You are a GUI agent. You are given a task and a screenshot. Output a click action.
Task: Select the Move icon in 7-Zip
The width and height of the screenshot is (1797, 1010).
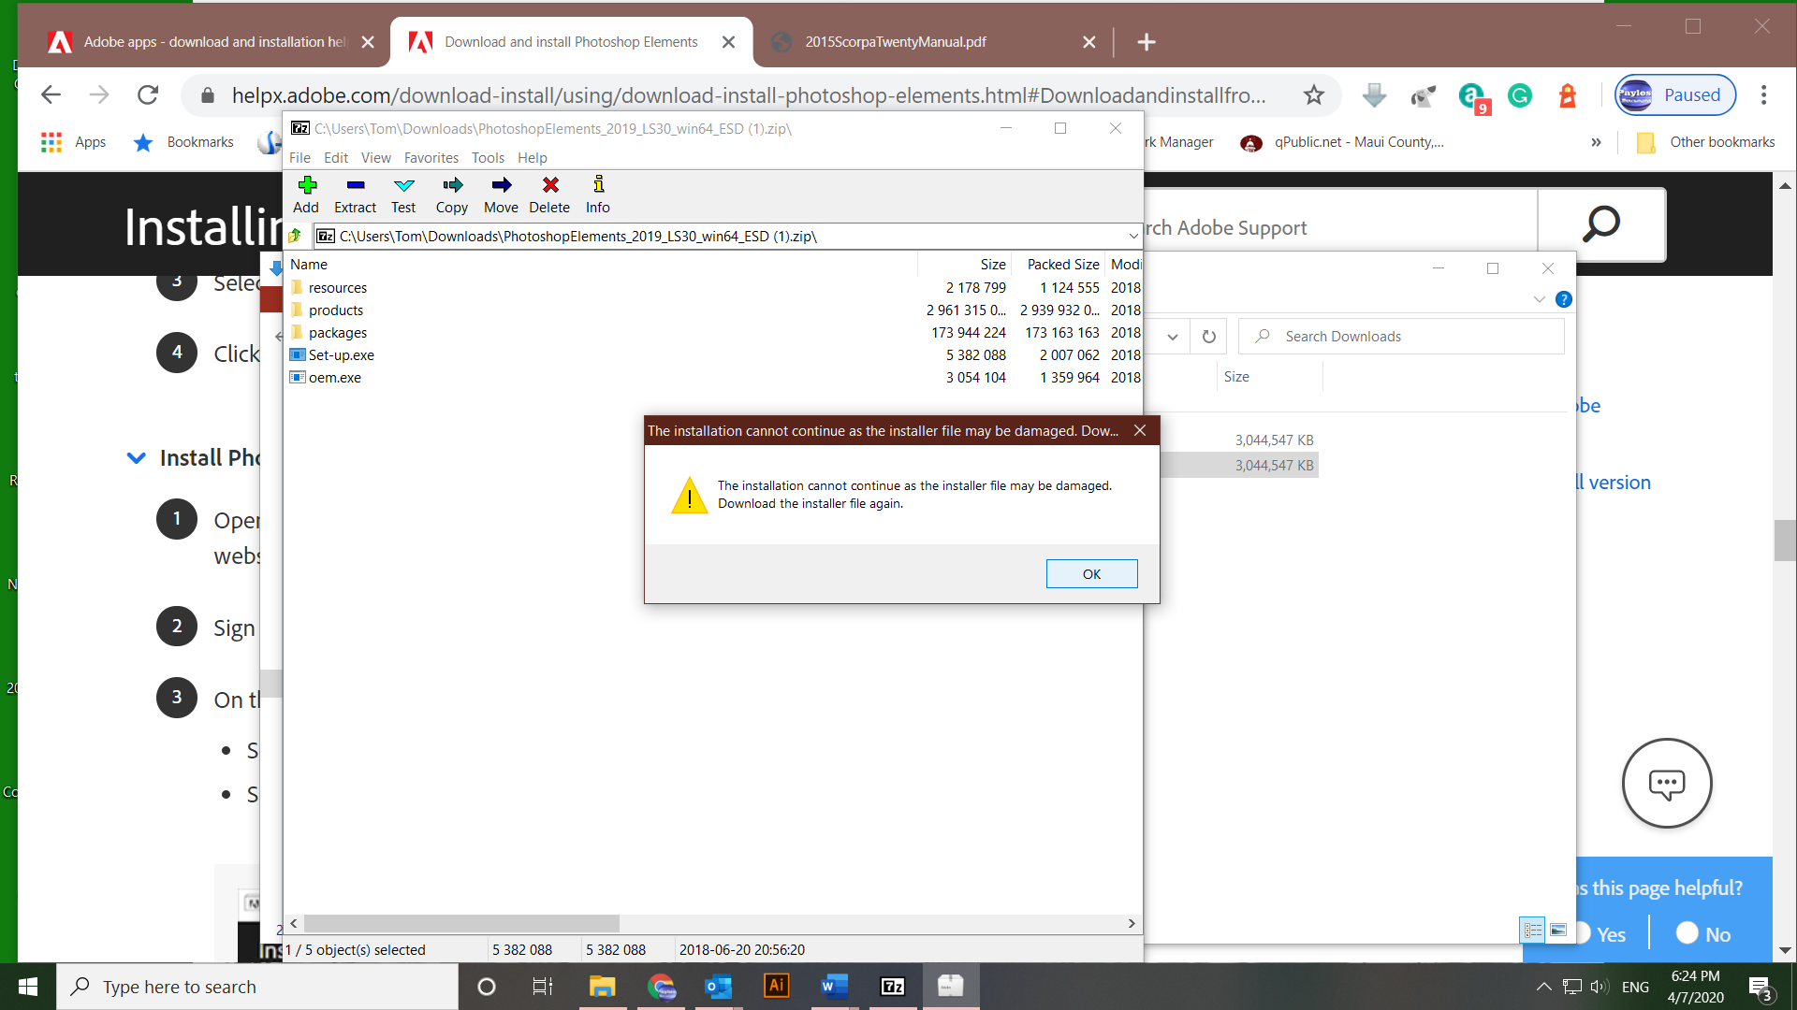point(500,195)
